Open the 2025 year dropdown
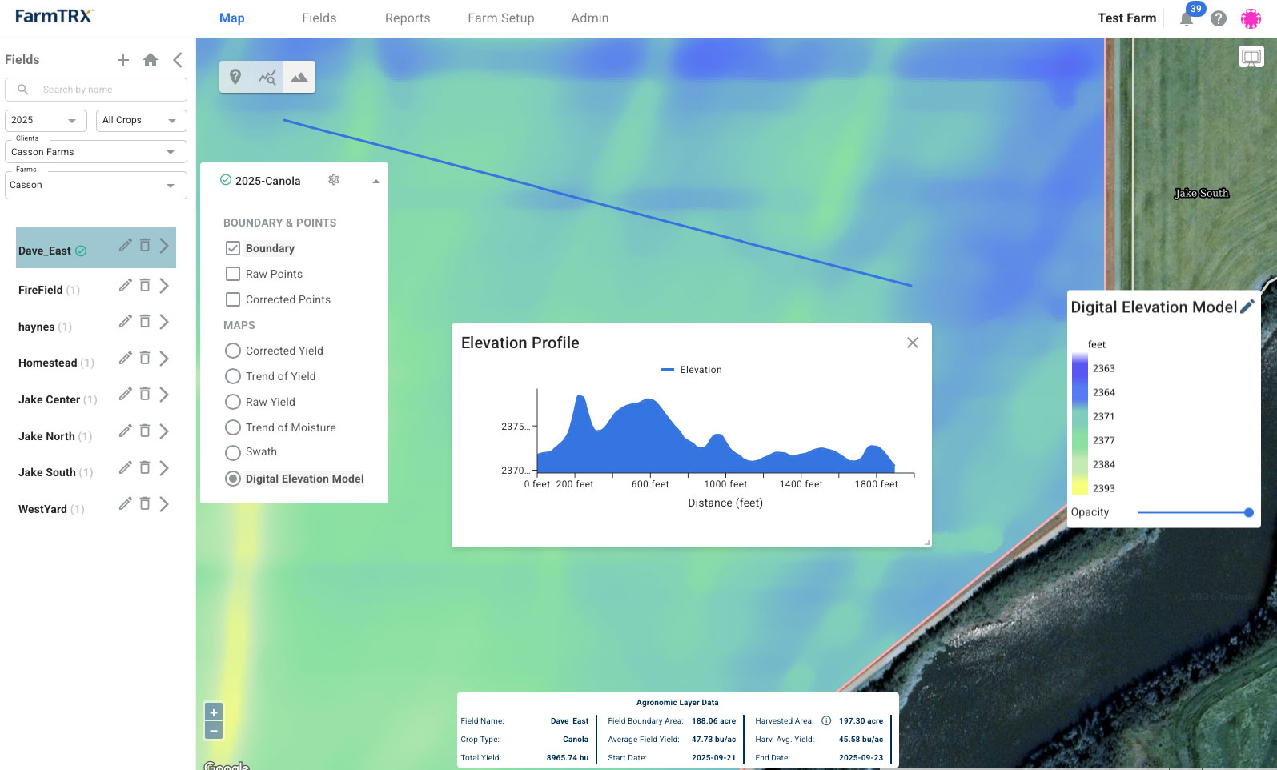 pyautogui.click(x=46, y=120)
